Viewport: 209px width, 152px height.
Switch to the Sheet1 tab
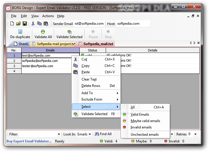click(21, 44)
